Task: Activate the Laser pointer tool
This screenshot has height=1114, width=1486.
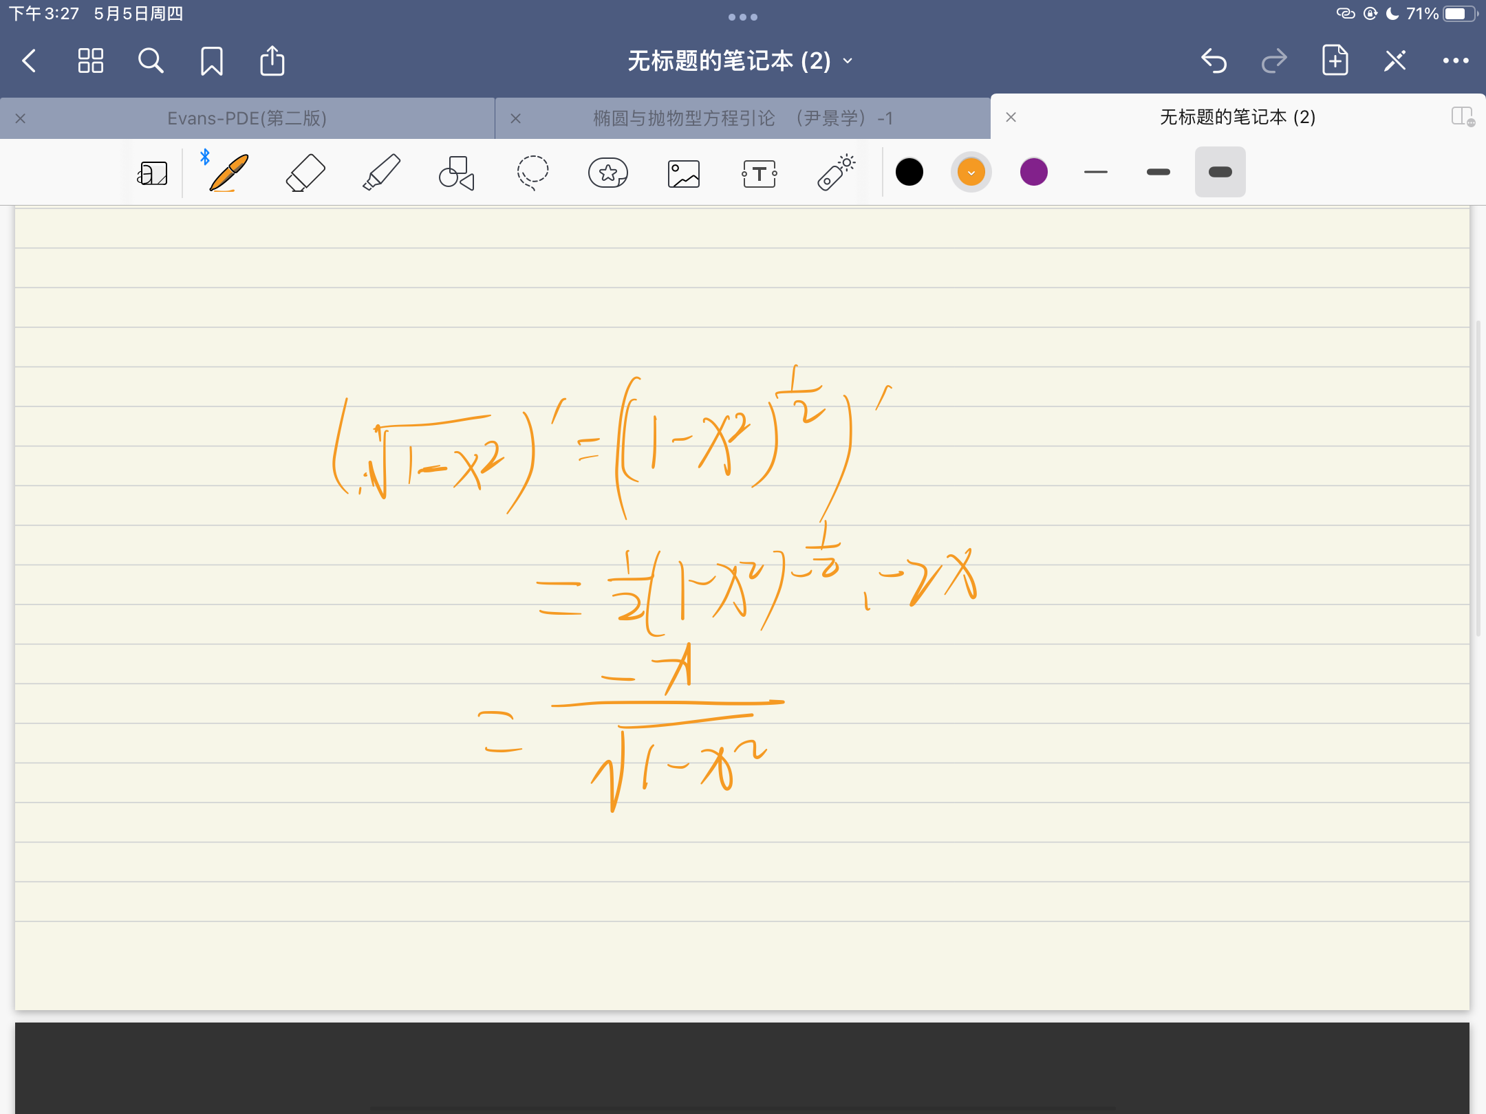Action: pyautogui.click(x=835, y=173)
